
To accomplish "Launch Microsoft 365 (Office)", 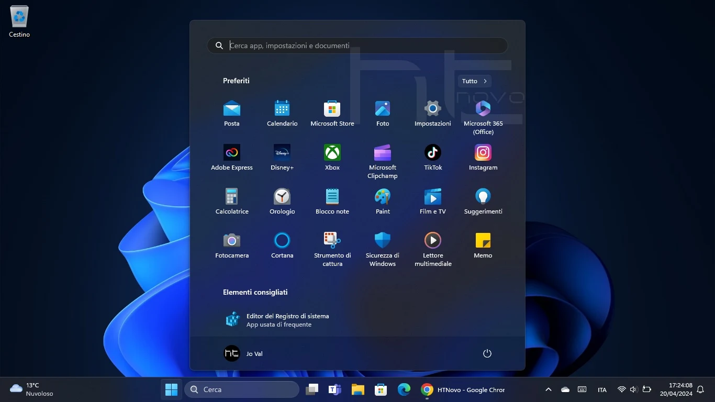I will 483,117.
